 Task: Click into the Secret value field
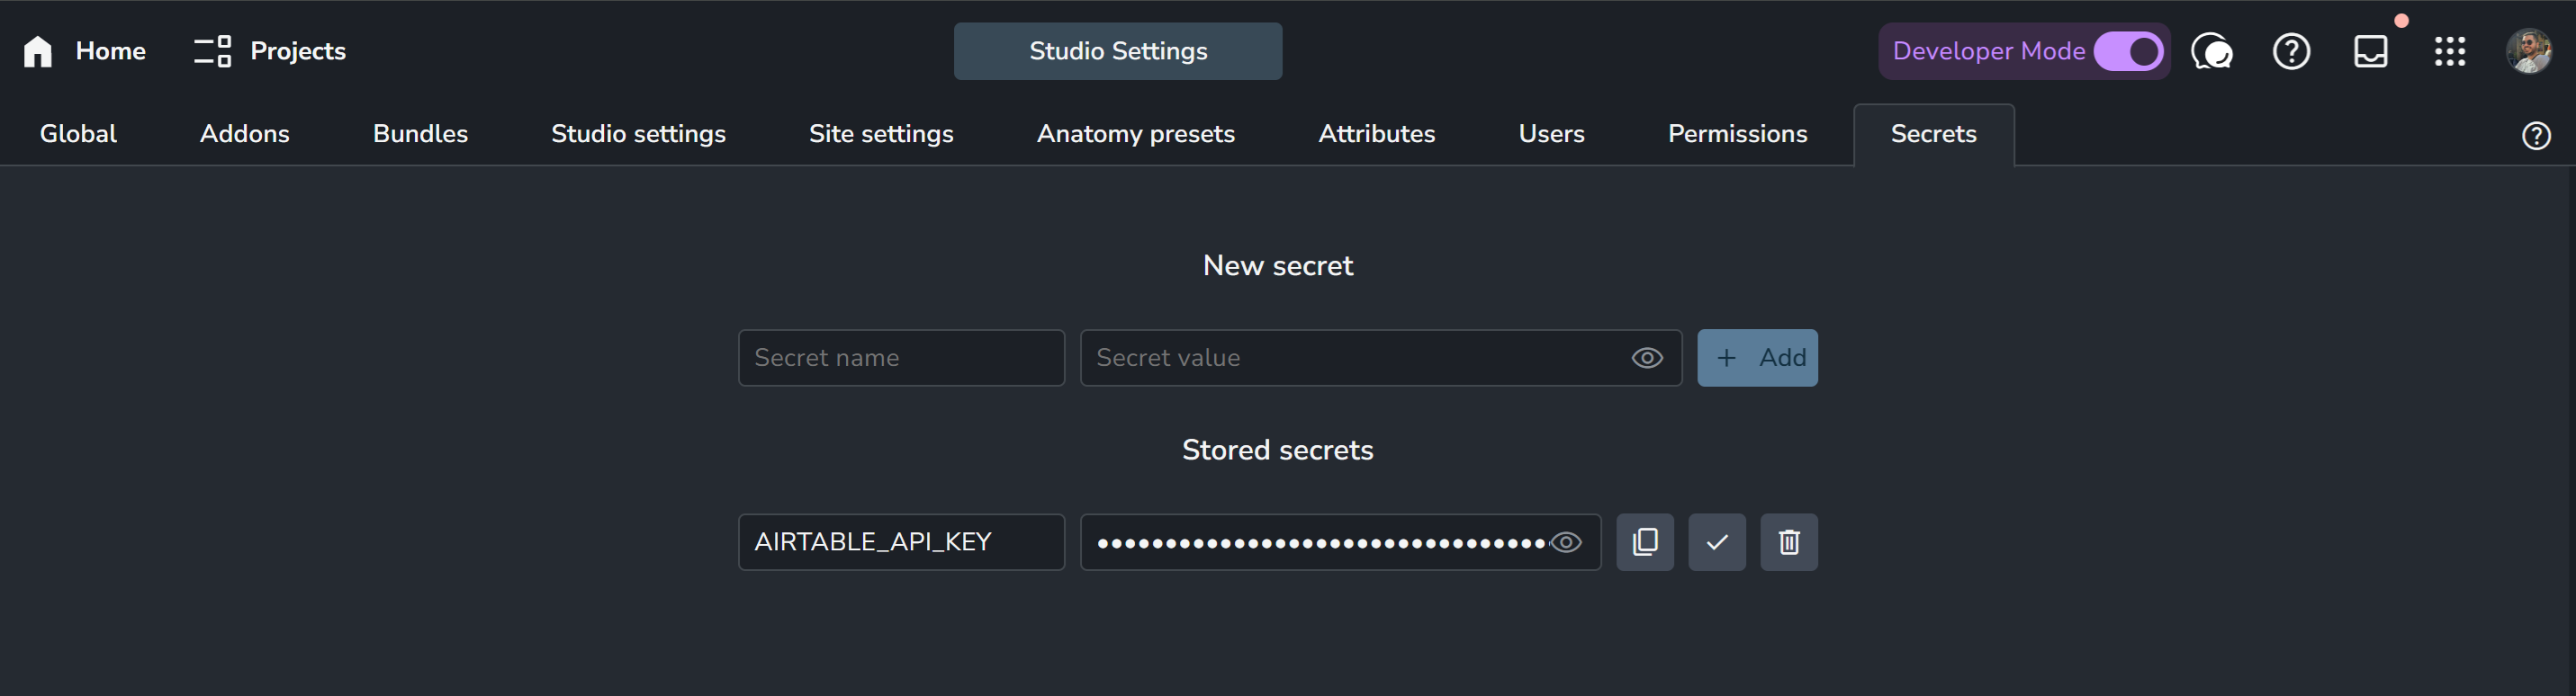[1355, 358]
